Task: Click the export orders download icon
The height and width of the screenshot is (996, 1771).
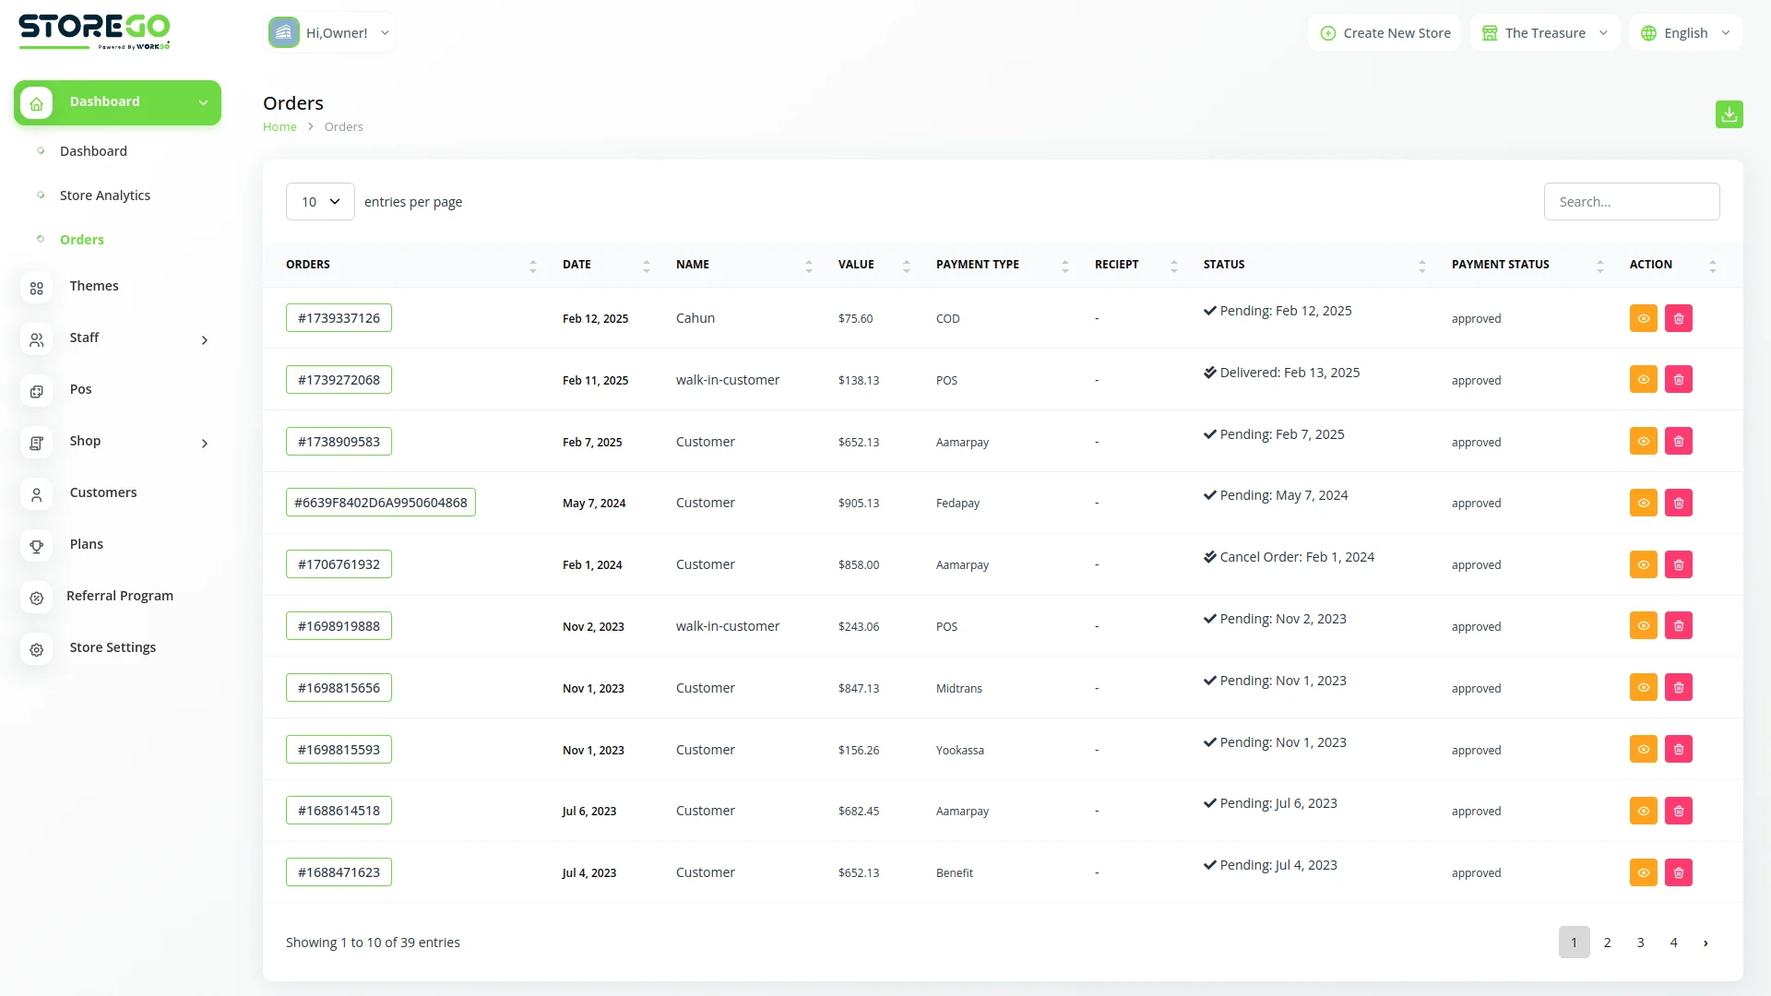Action: (1729, 114)
